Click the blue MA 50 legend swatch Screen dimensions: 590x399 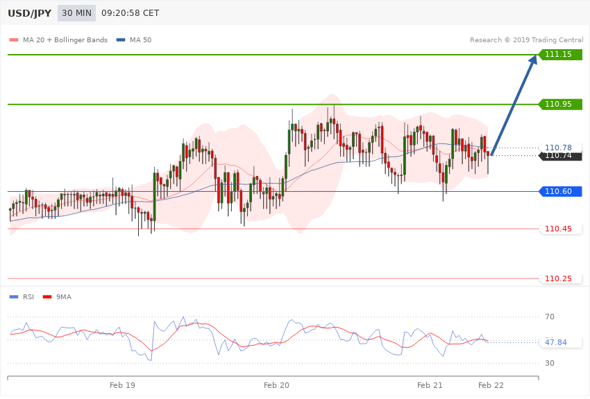coord(121,39)
